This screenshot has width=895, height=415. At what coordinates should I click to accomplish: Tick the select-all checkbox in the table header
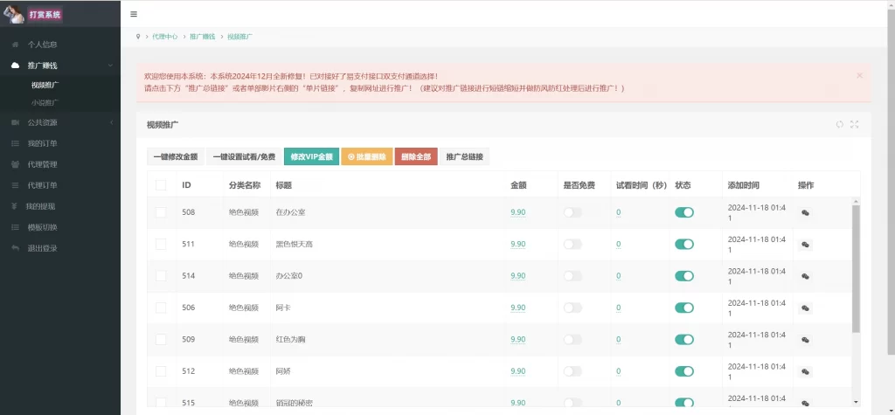[x=161, y=185]
